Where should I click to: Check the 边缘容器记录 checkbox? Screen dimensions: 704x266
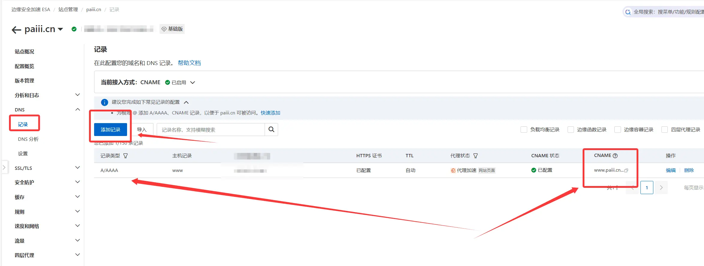pos(617,130)
